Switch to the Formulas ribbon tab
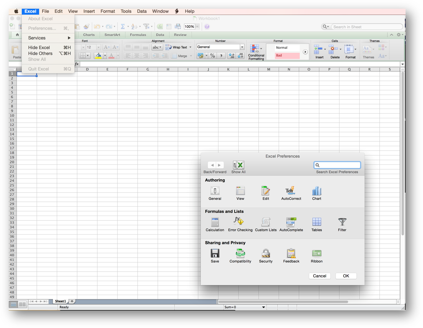Viewport: 423px width, 328px height. [x=138, y=35]
